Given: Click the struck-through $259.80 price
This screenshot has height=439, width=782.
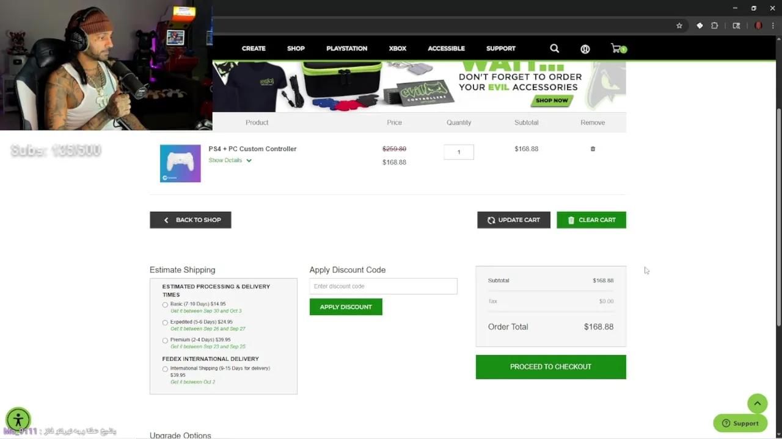Looking at the screenshot, I should click(394, 149).
